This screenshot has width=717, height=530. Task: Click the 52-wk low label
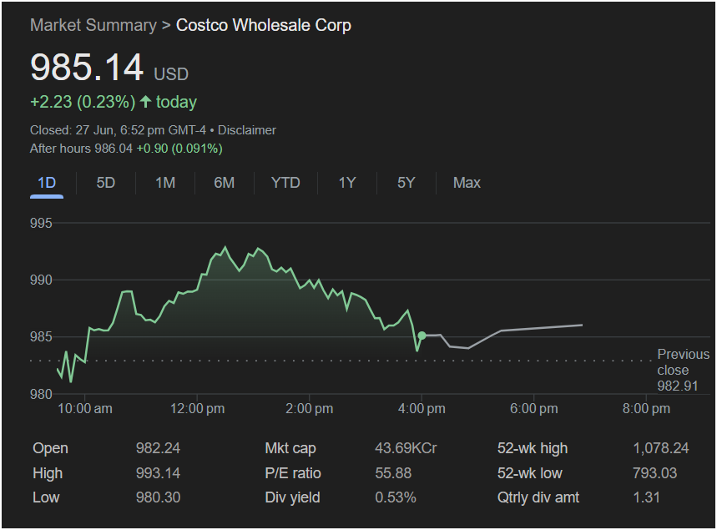point(529,473)
